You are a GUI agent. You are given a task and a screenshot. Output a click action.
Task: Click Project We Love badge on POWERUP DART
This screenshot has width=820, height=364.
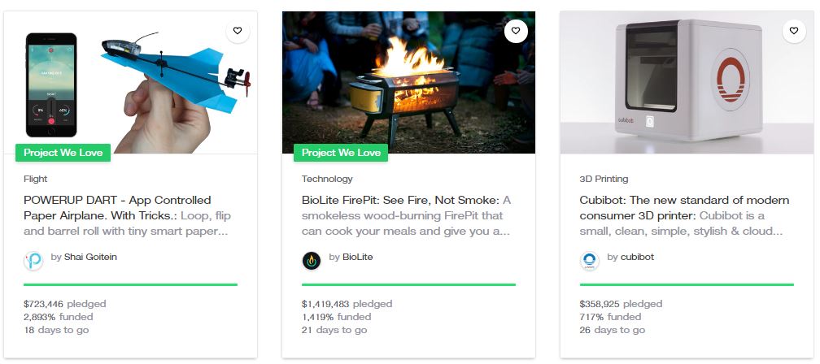coord(63,153)
